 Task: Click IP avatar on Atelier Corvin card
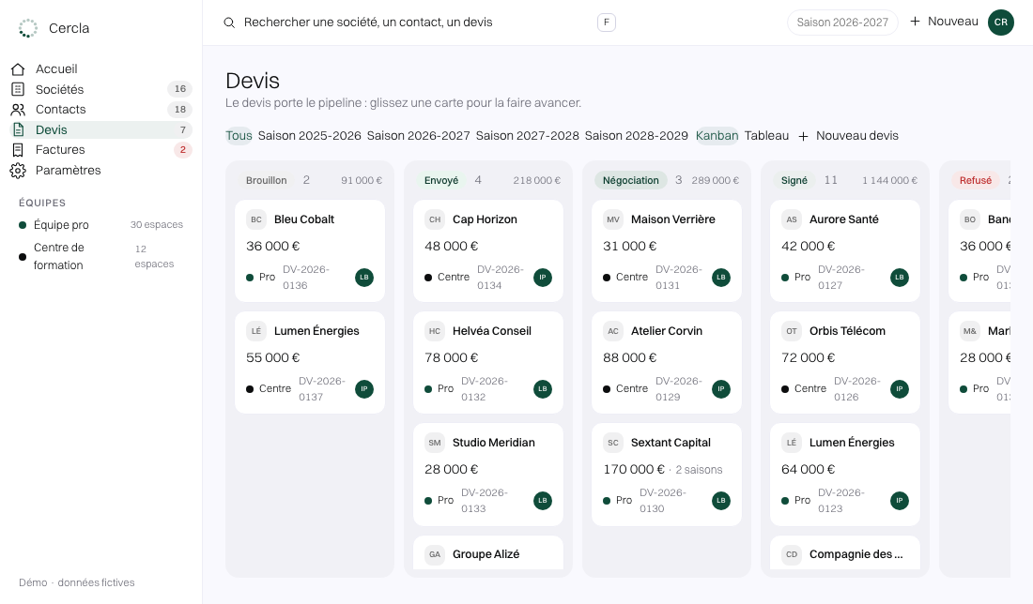click(x=721, y=389)
